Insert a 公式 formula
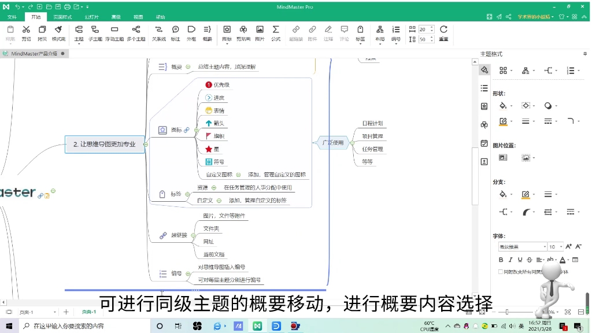592x333 pixels. pyautogui.click(x=276, y=32)
